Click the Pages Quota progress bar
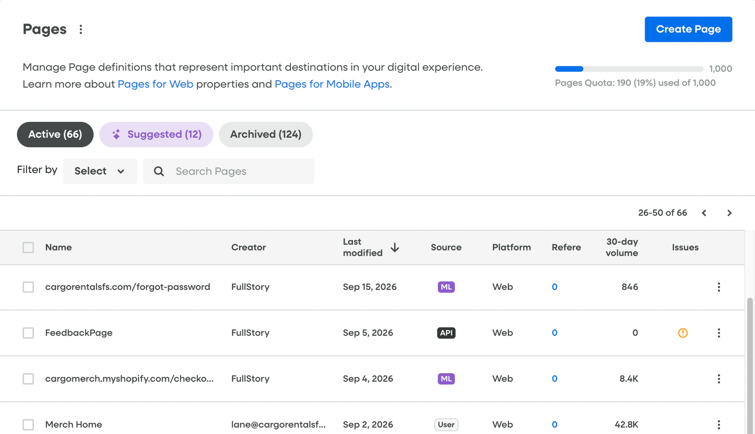This screenshot has height=434, width=755. [629, 69]
